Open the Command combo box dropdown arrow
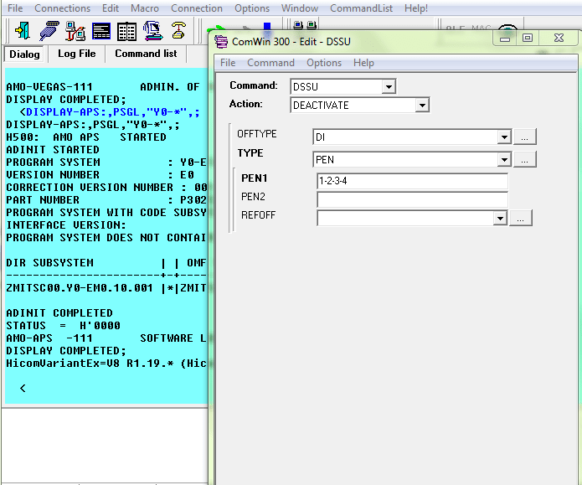Image resolution: width=582 pixels, height=485 pixels. point(389,87)
